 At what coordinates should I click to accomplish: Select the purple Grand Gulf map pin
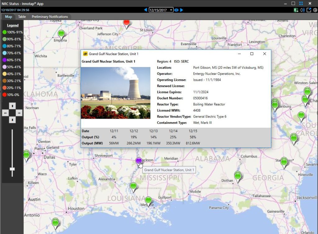(139, 161)
